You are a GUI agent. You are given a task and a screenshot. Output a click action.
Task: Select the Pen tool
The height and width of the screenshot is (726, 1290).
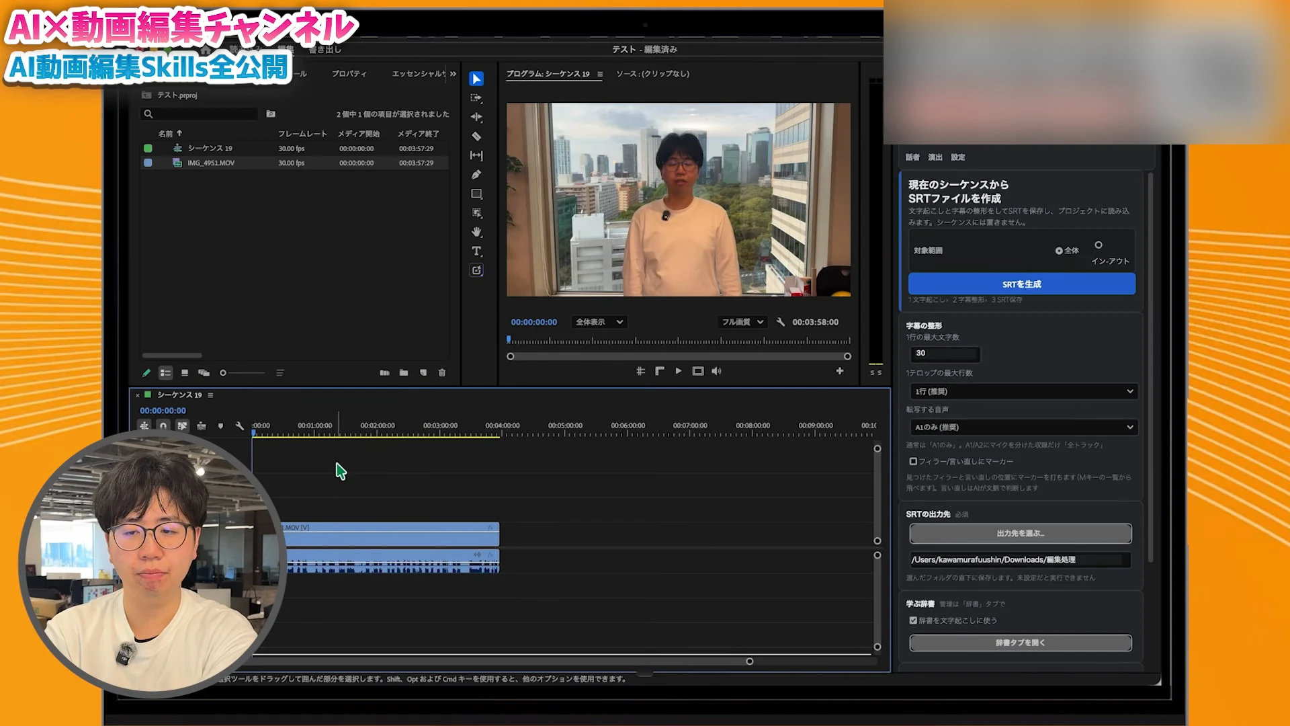click(476, 175)
